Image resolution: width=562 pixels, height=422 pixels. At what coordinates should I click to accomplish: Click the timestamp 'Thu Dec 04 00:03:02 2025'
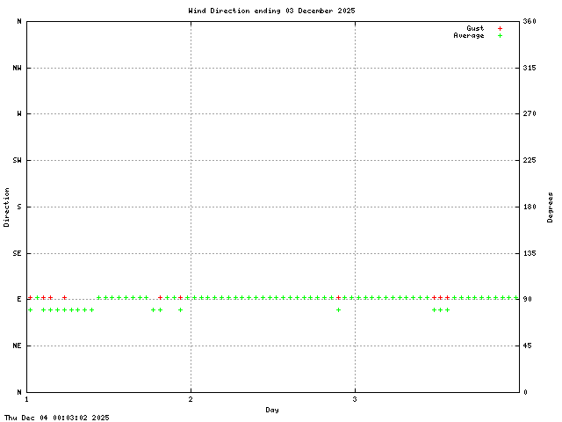[x=56, y=418]
